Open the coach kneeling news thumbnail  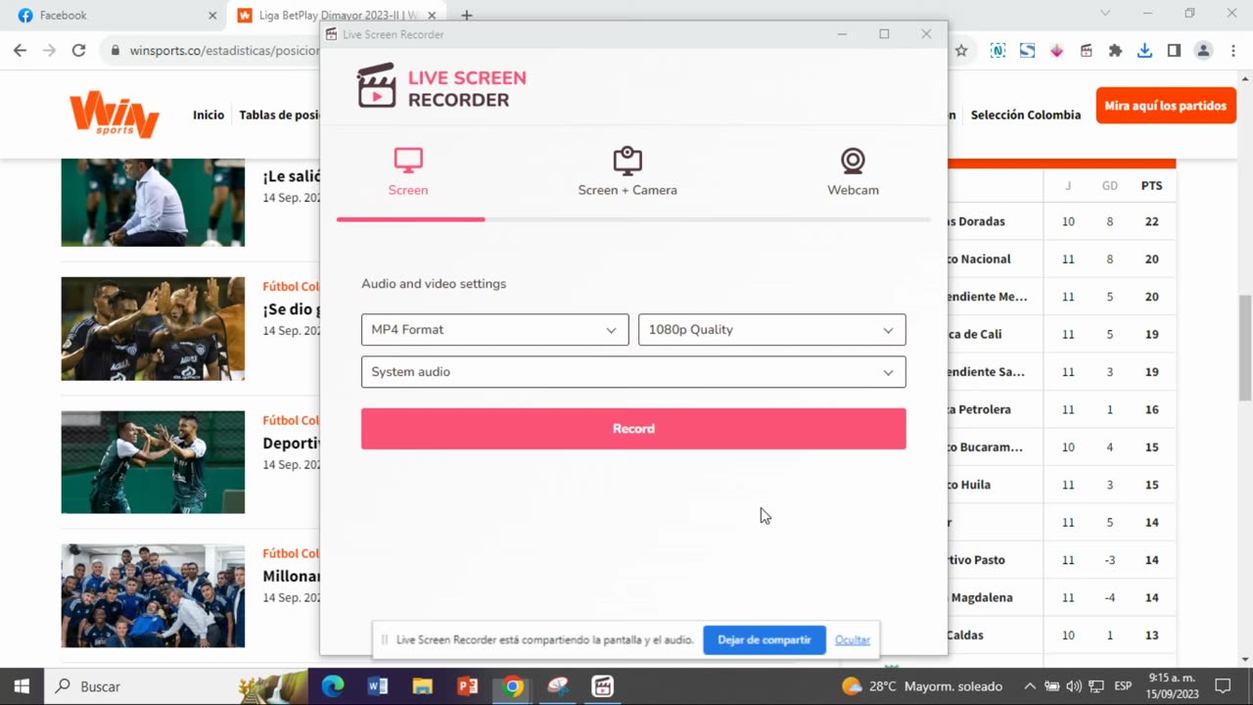coord(153,202)
